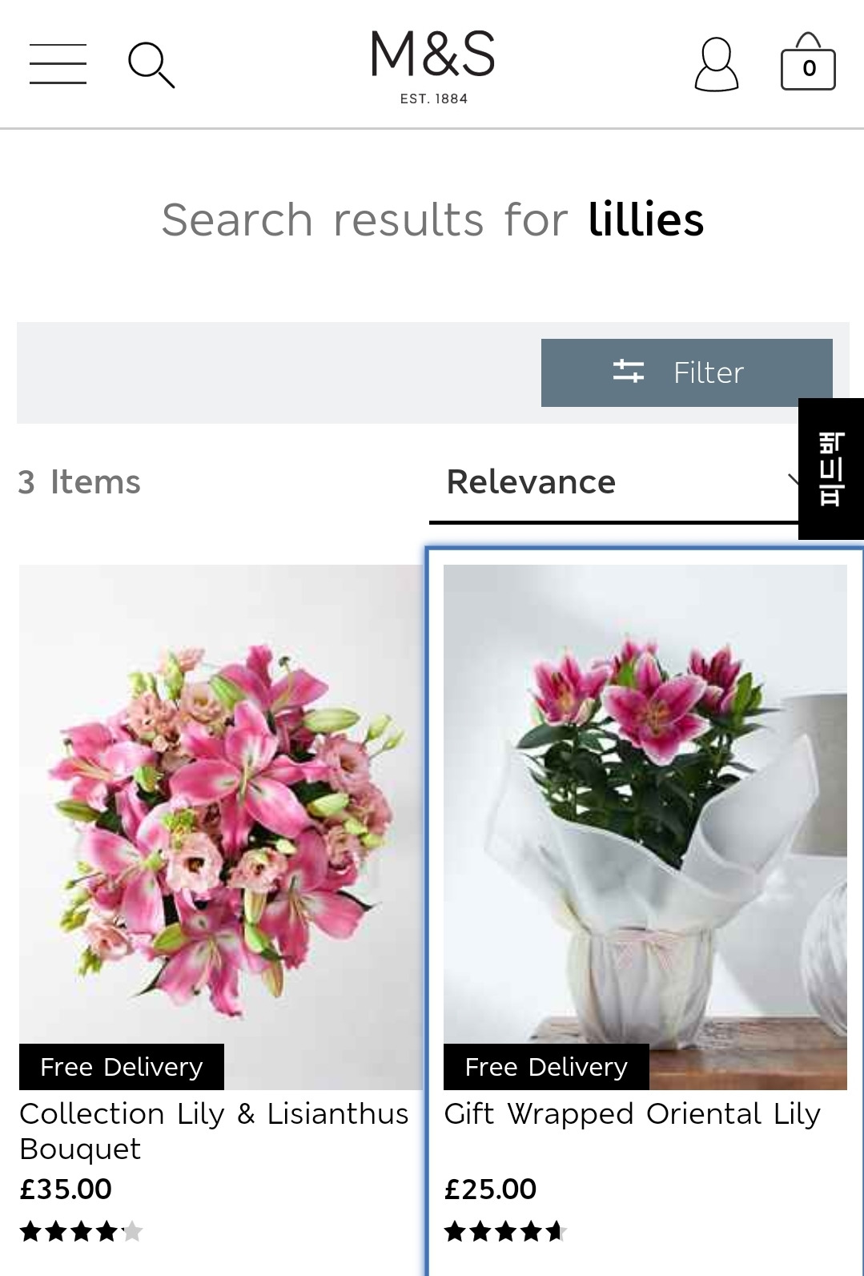864x1276 pixels.
Task: Click the £35.00 price of bouquet
Action: 66,1189
